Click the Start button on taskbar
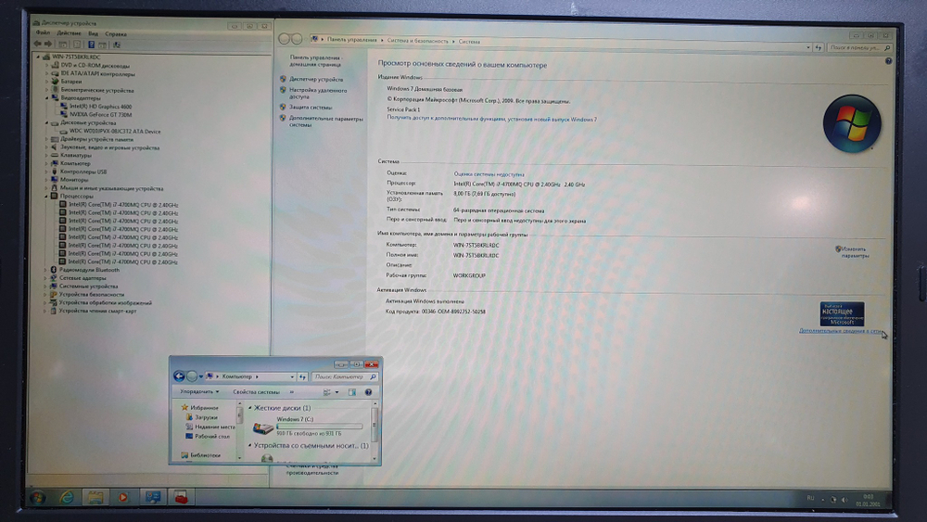 37,497
